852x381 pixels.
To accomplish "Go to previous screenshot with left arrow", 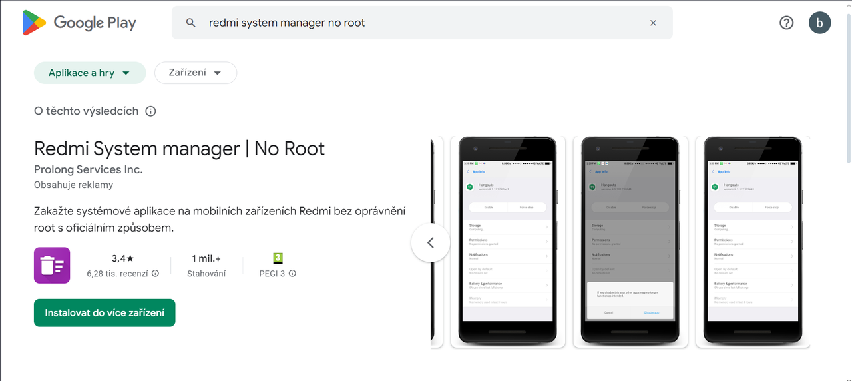I will [430, 242].
